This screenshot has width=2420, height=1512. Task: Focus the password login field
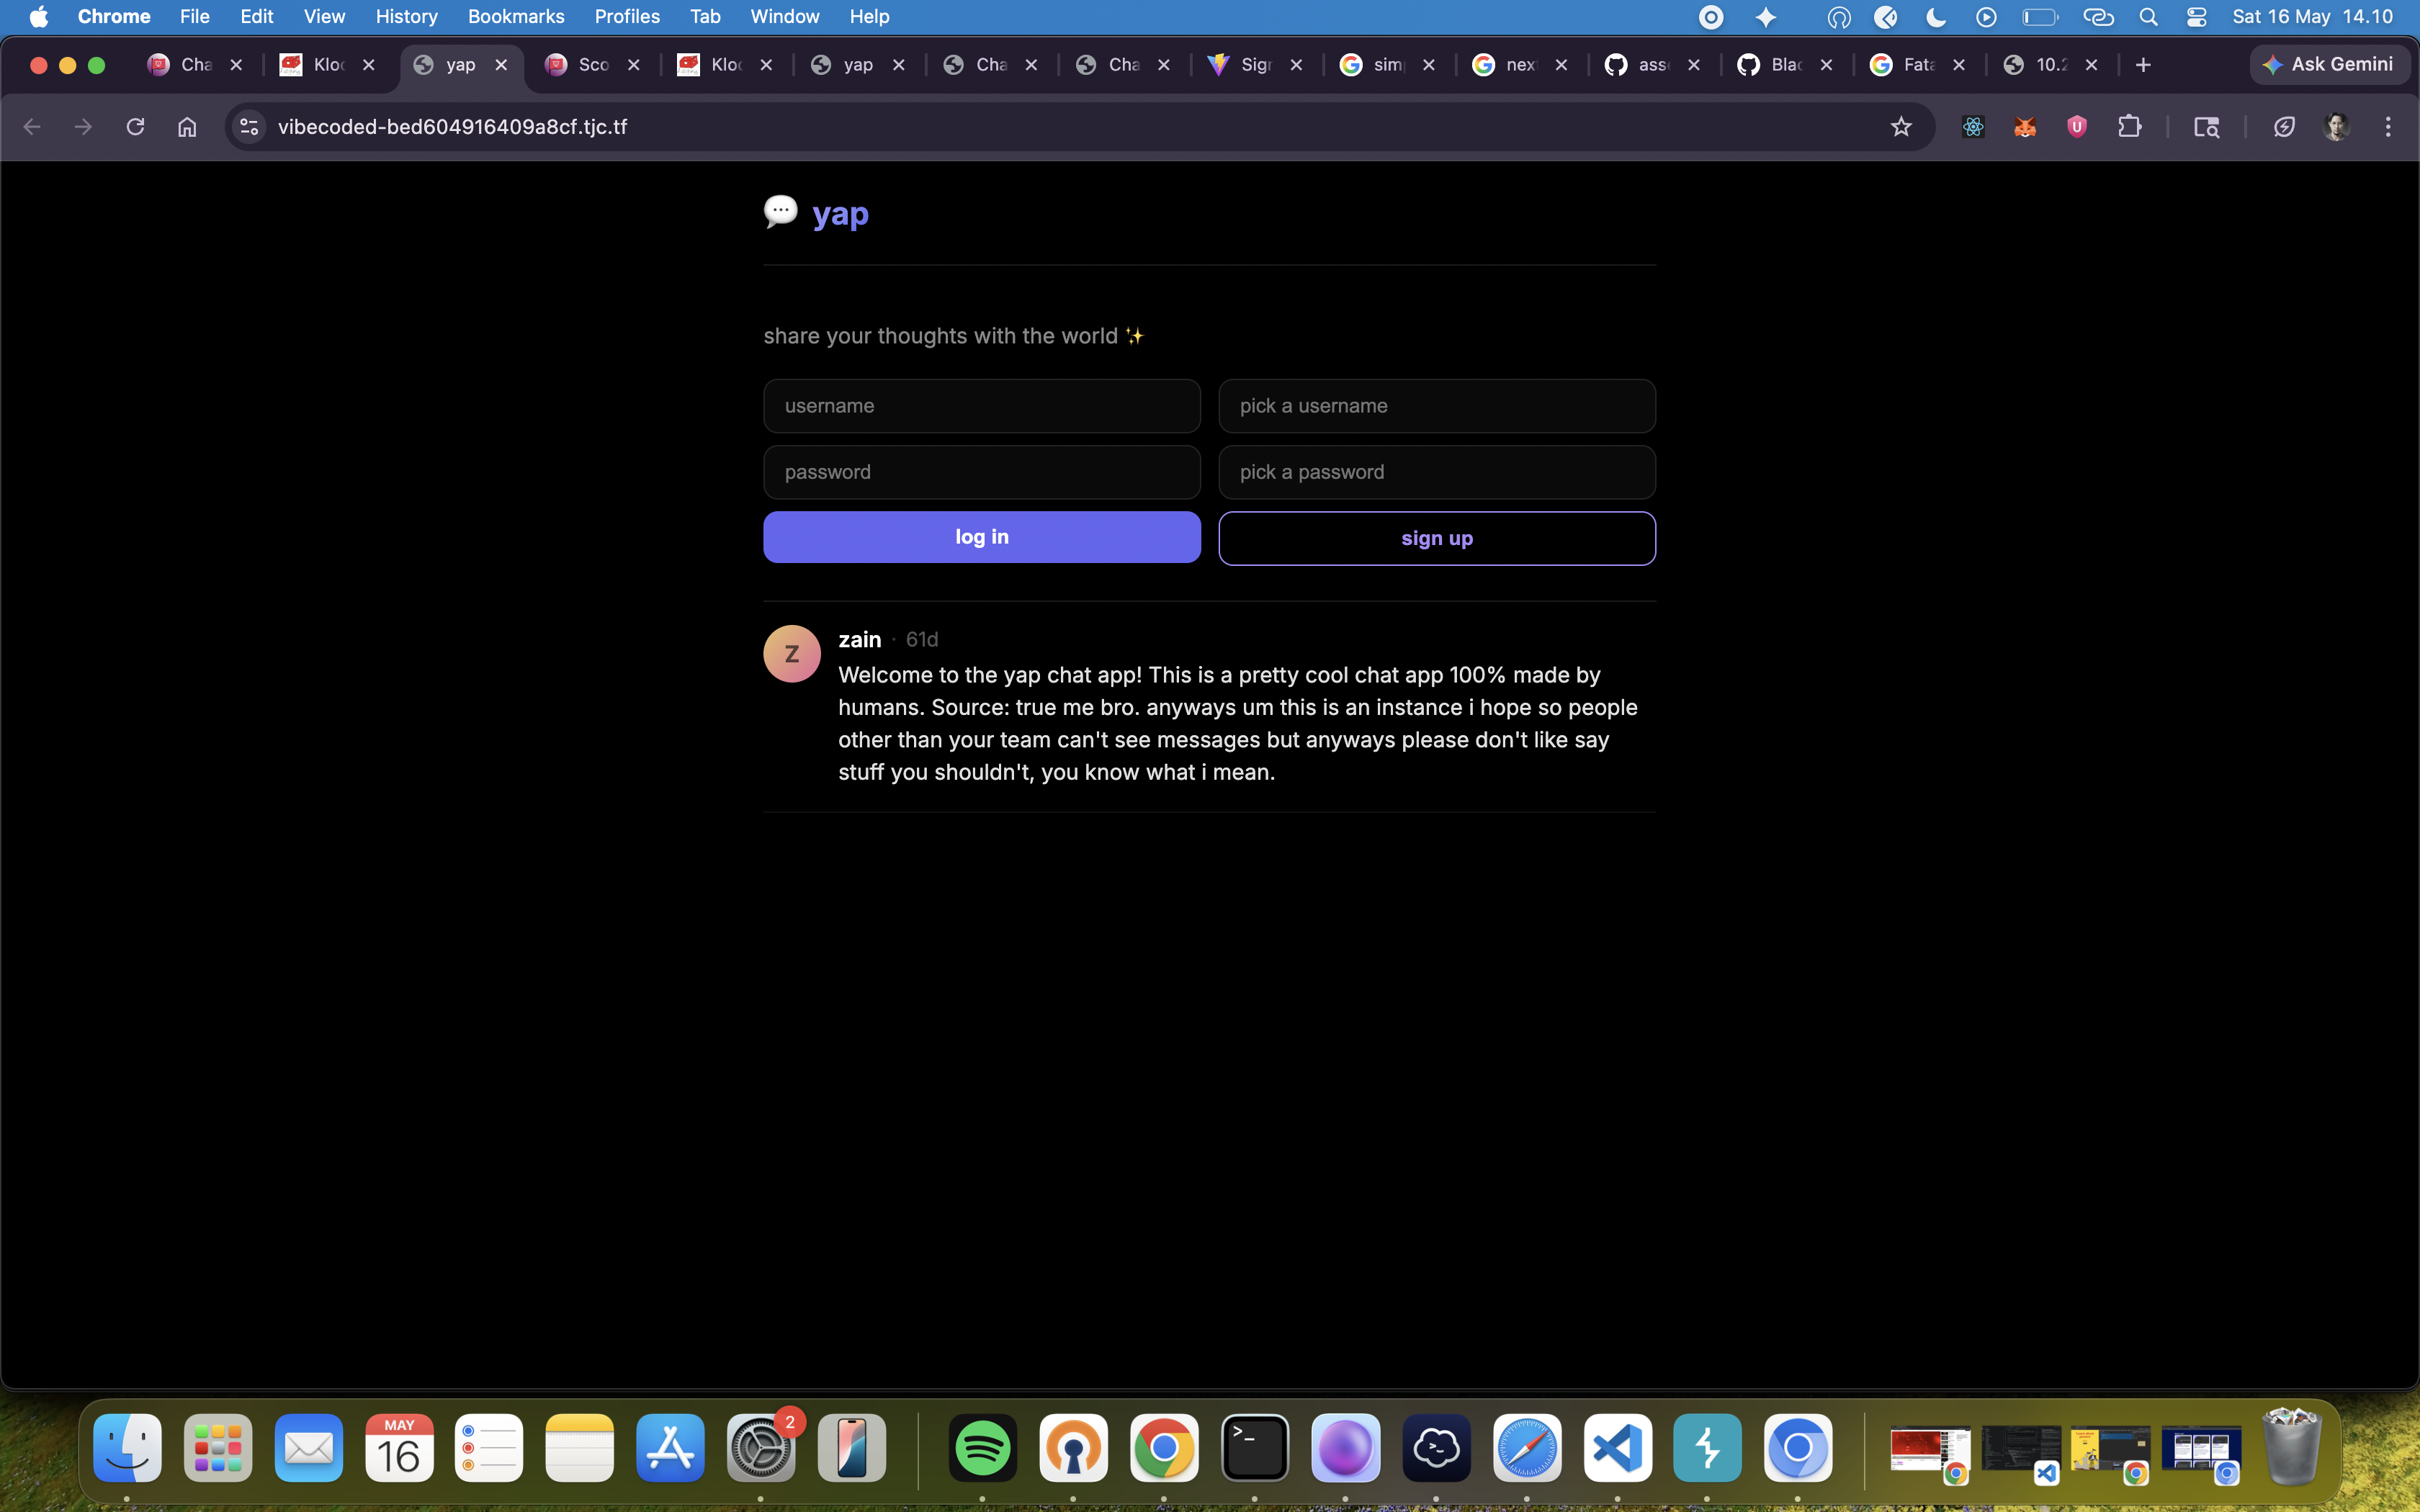[982, 472]
